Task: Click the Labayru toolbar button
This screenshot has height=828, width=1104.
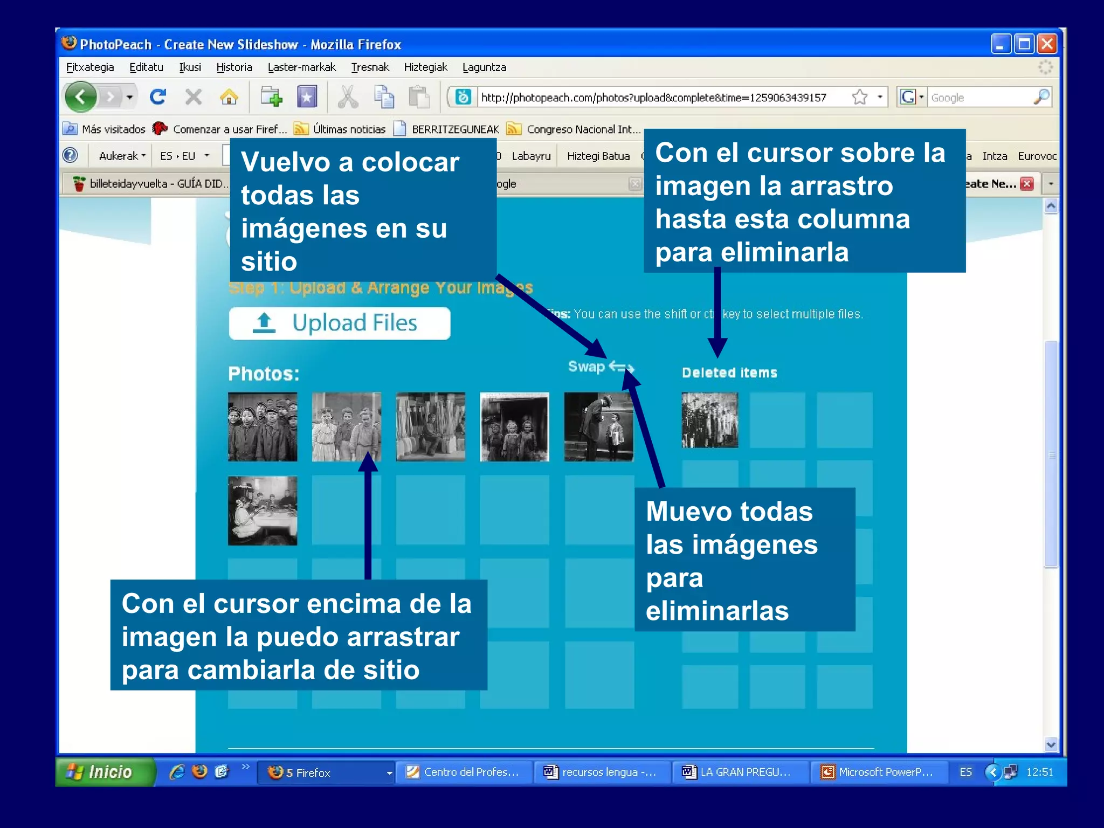Action: click(531, 156)
